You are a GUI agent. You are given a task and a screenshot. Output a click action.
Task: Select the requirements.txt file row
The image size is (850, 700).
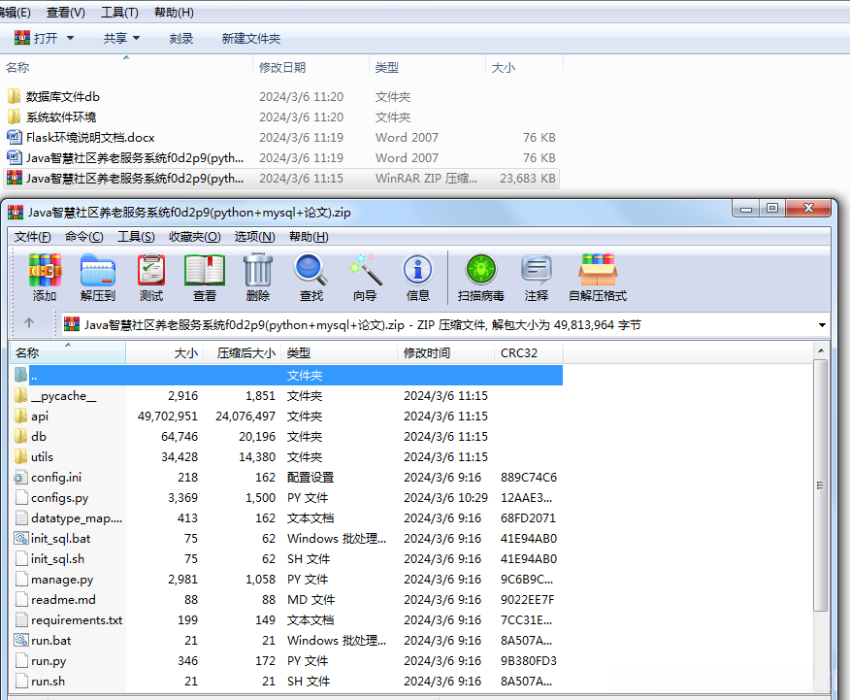[287, 619]
